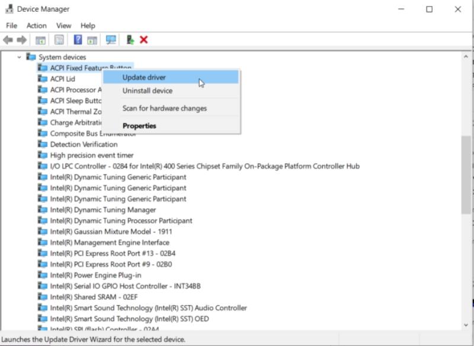The width and height of the screenshot is (474, 346).
Task: Click Show/Hide Console Tree toolbar icon
Action: [40, 40]
